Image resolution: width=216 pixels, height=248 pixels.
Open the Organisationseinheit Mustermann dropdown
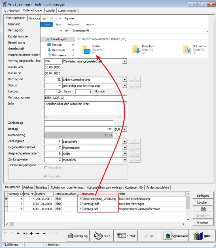tap(125, 148)
